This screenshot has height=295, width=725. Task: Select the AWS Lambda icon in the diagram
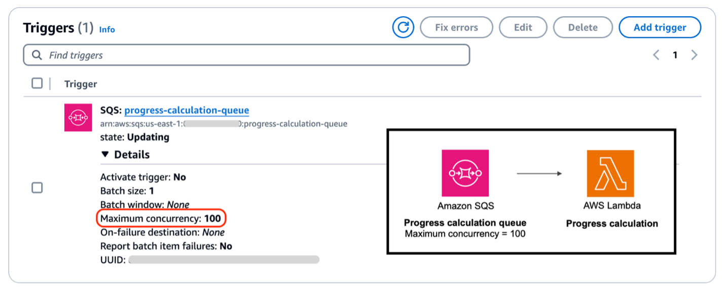(x=611, y=173)
